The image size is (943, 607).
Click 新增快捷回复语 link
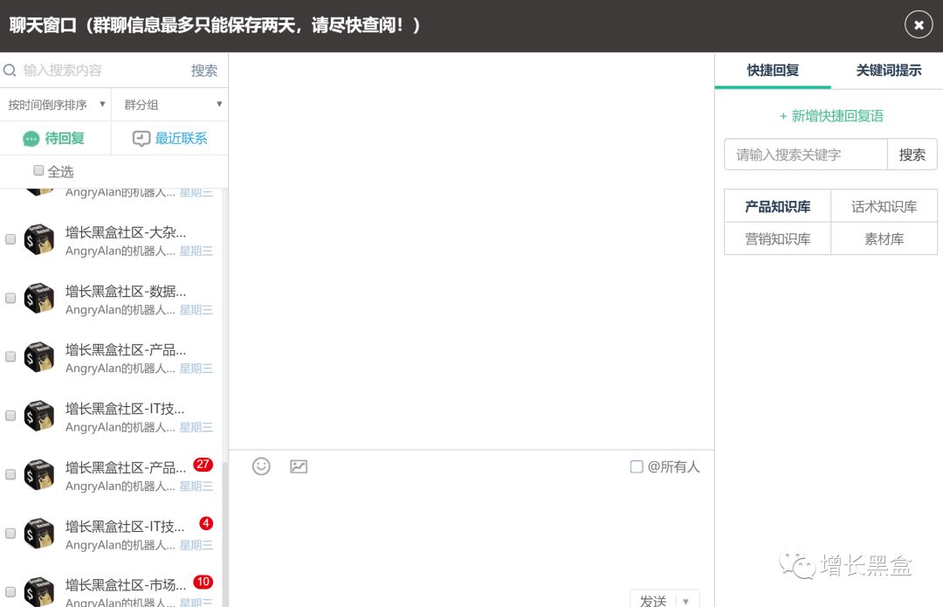coord(831,116)
